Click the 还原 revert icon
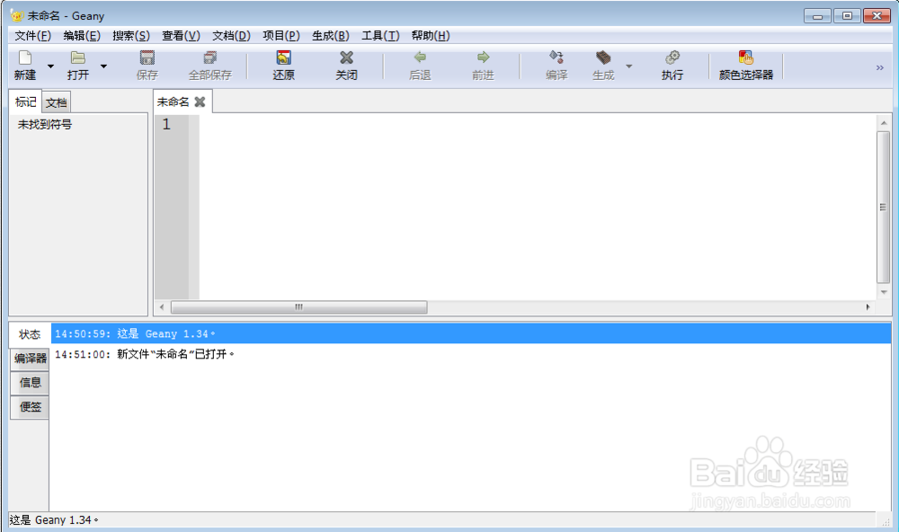This screenshot has width=899, height=532. [x=283, y=58]
